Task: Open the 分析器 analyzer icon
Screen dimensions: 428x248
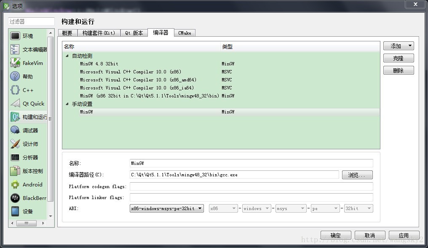Action: (15, 157)
